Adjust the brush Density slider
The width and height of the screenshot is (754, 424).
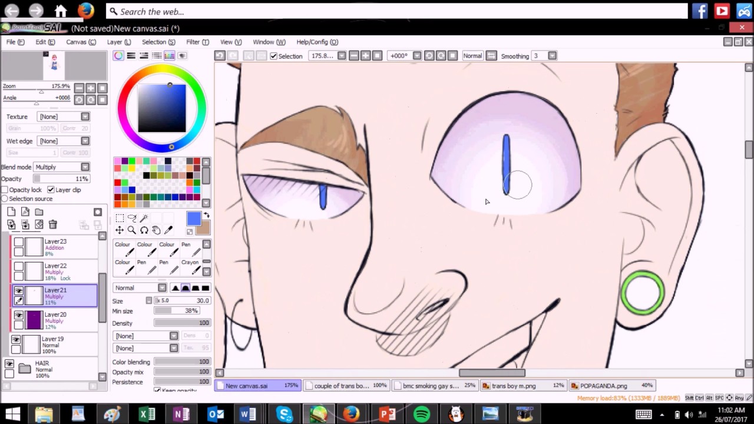coord(182,323)
